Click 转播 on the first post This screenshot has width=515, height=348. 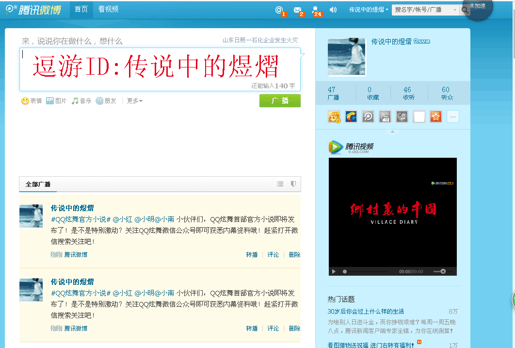click(x=252, y=255)
